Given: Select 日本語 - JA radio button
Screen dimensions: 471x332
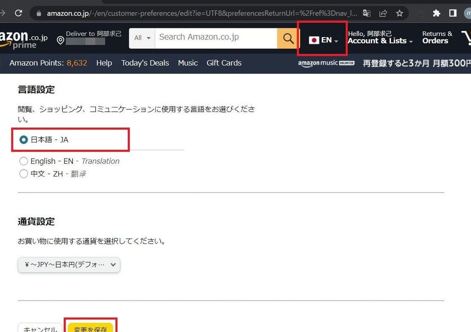Looking at the screenshot, I should coord(24,140).
